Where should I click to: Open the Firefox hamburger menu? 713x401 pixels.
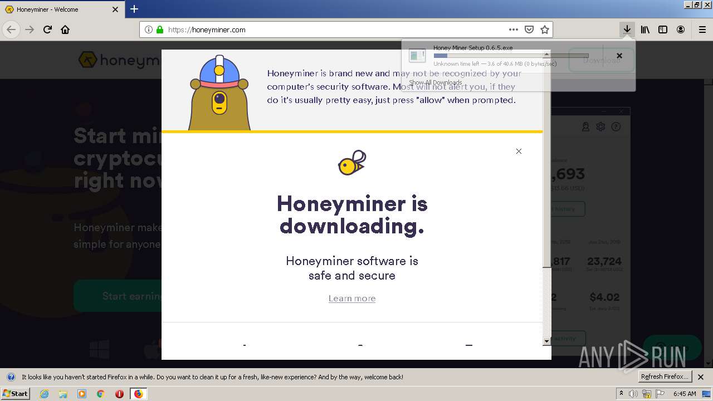coord(702,30)
